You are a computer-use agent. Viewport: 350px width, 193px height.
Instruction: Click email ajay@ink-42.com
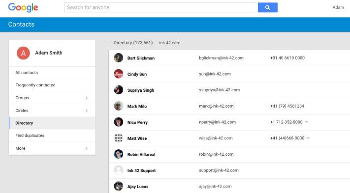pos(215,186)
